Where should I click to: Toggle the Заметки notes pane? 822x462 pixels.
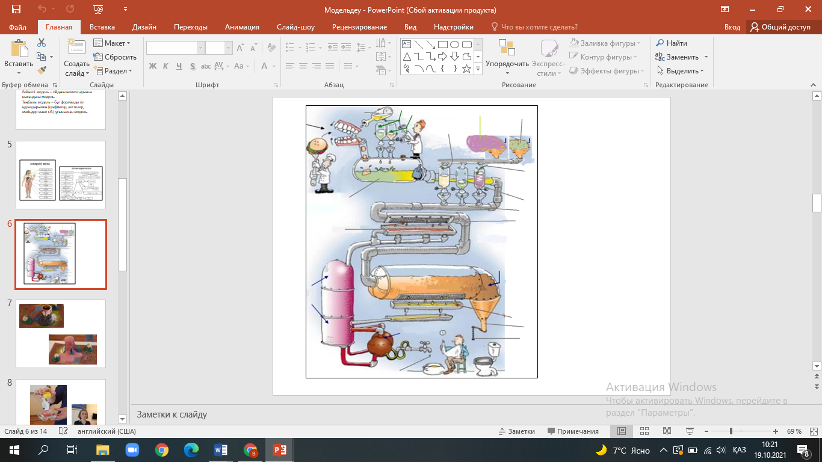click(516, 431)
